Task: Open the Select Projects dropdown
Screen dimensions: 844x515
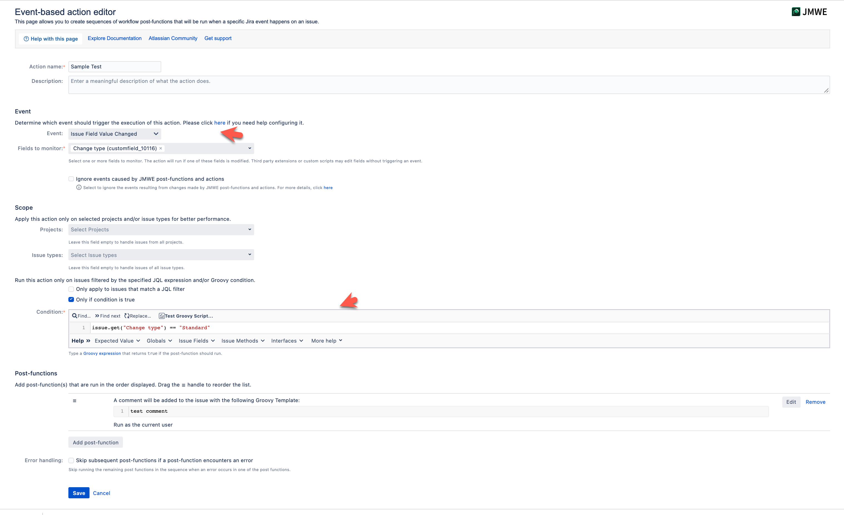Action: (x=161, y=229)
